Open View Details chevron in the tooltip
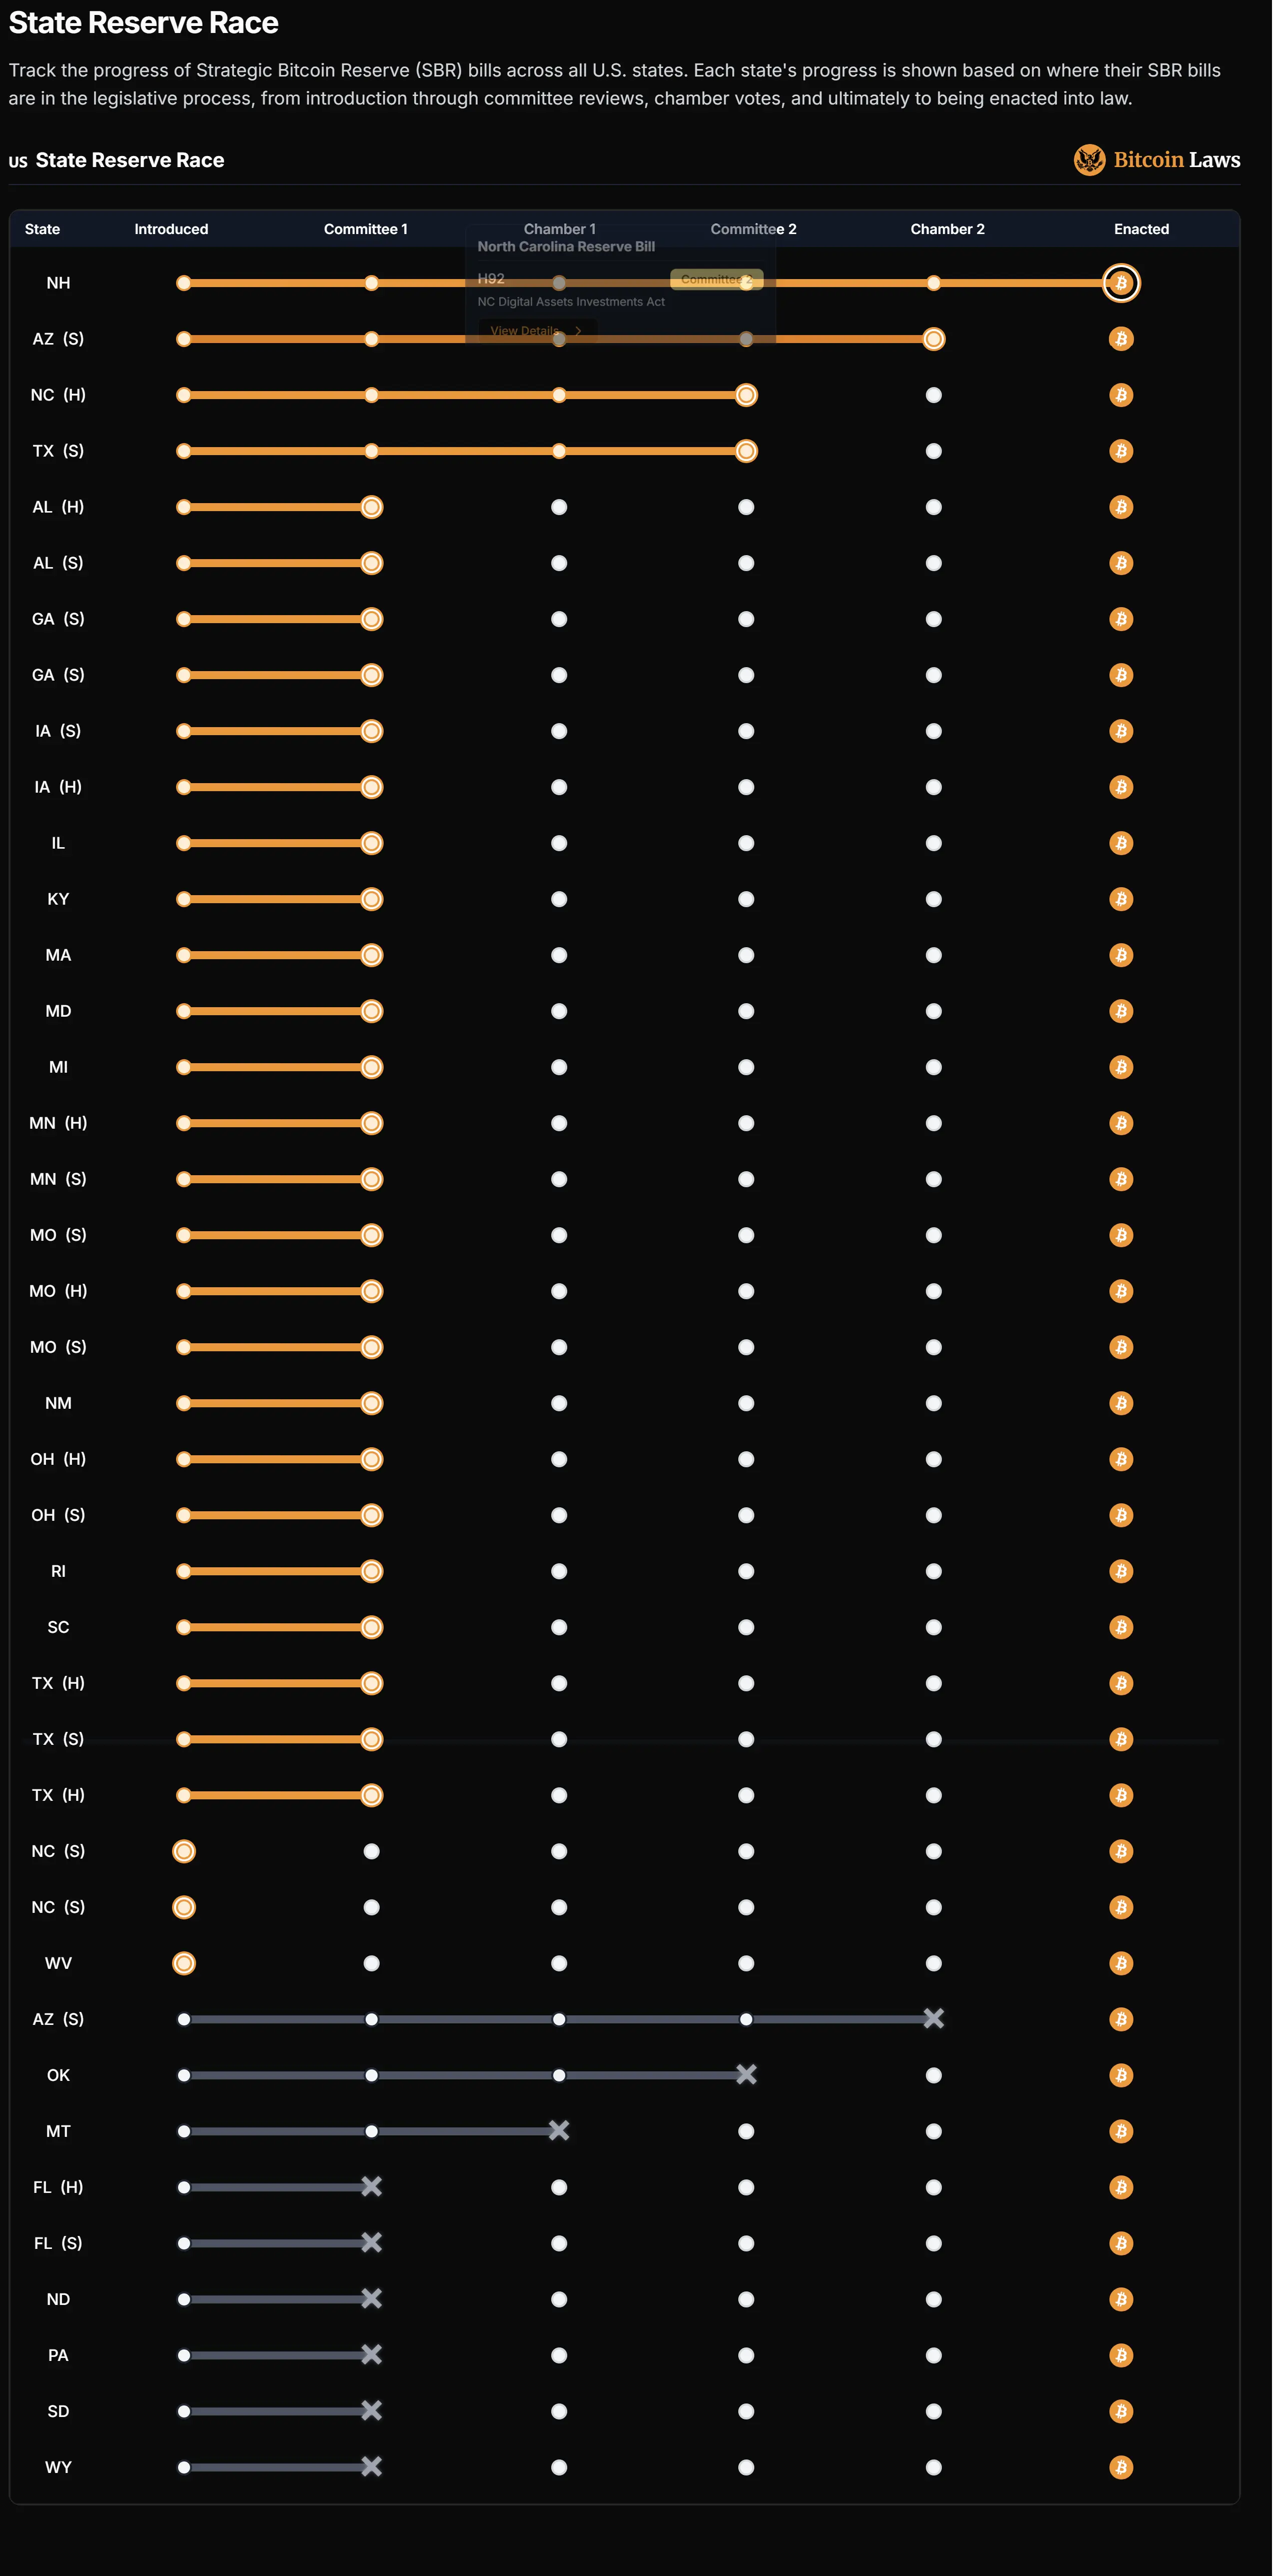 click(578, 331)
